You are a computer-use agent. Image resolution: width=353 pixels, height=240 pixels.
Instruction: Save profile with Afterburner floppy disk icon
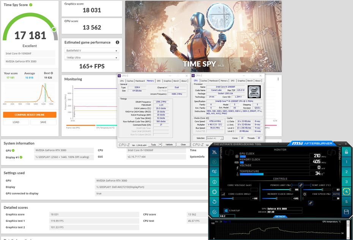(347, 212)
